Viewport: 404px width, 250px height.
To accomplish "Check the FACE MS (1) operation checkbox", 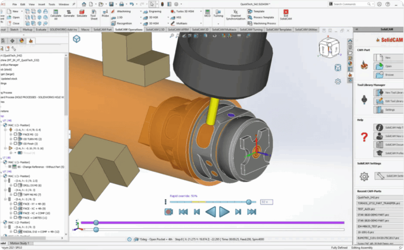I will coord(15,134).
